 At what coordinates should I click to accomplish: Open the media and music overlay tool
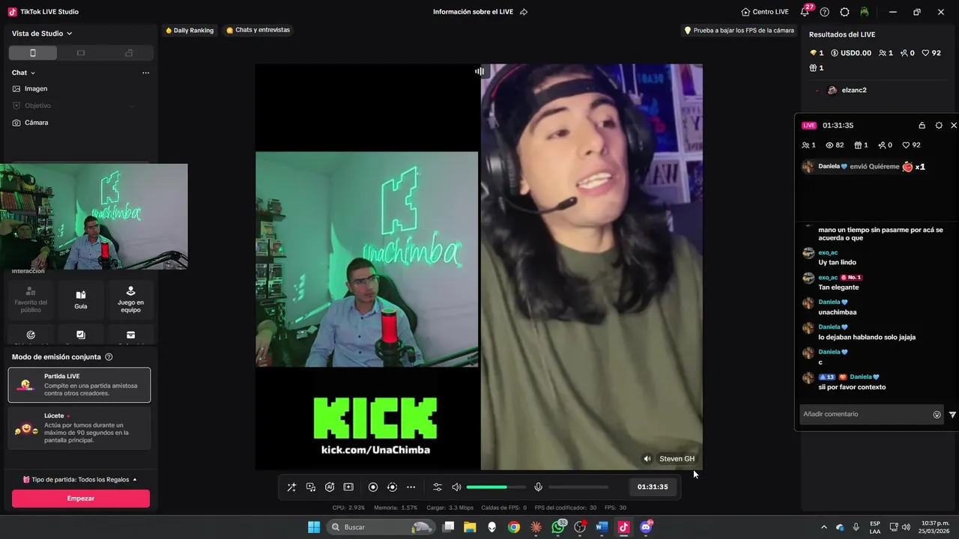[311, 487]
